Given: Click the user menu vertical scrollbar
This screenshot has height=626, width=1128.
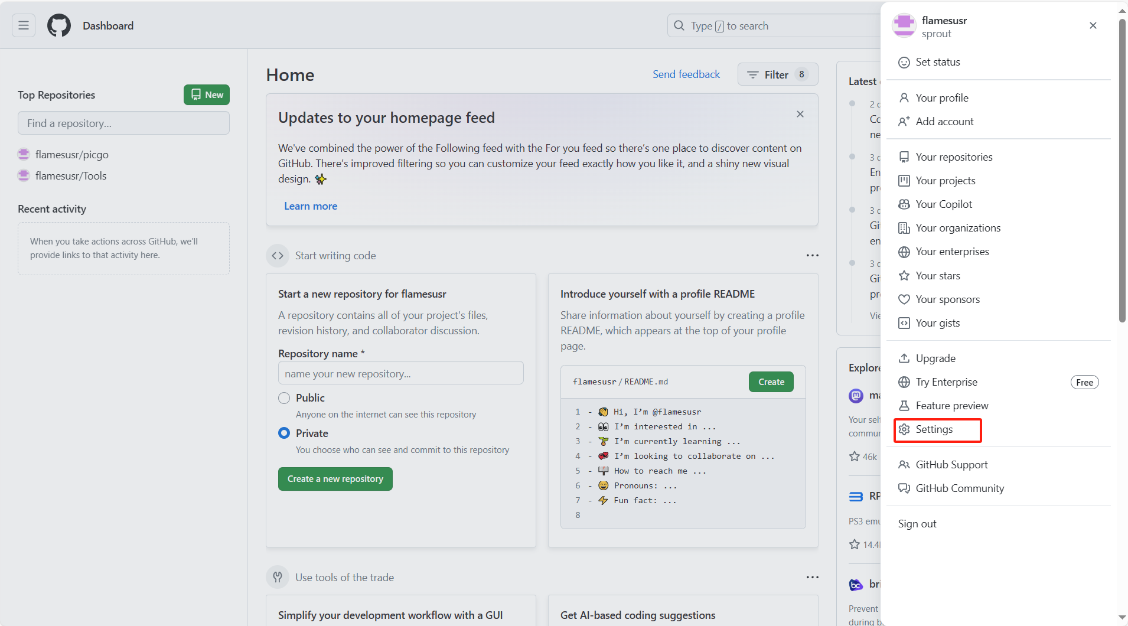Looking at the screenshot, I should pos(1122,171).
